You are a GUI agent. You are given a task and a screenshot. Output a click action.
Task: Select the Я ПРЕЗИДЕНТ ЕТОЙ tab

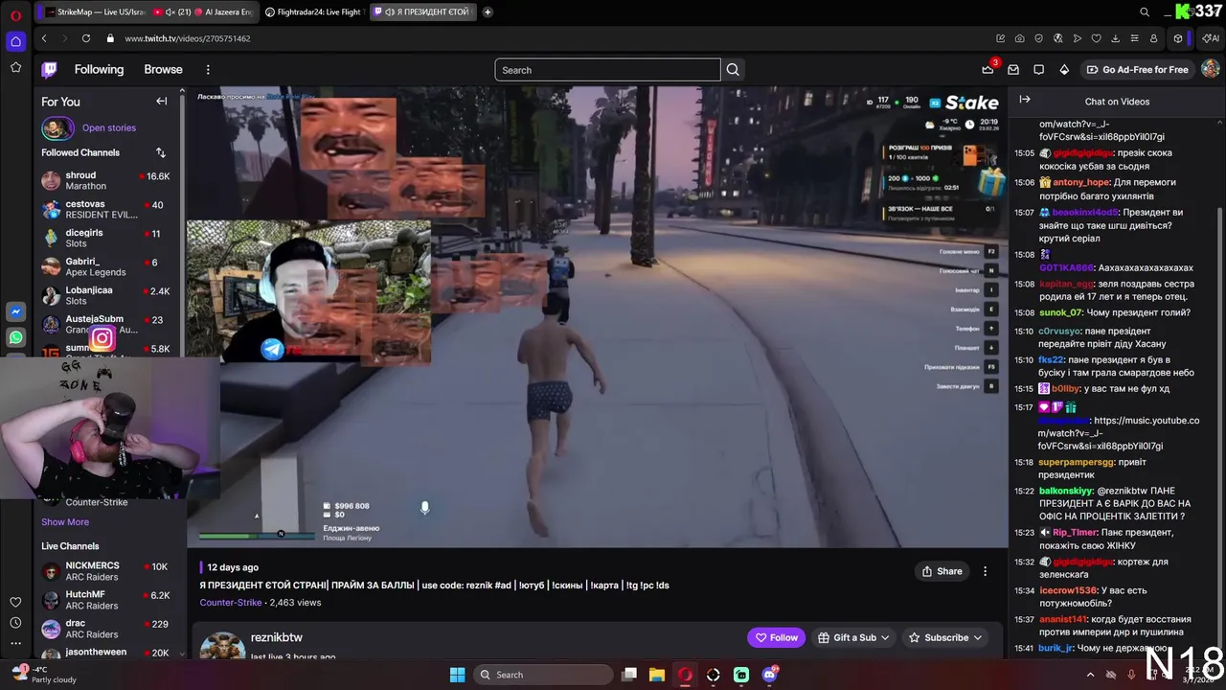point(422,11)
